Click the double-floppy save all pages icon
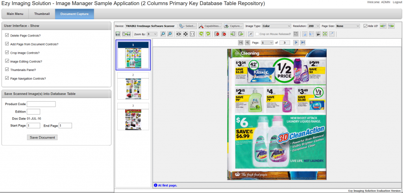This screenshot has height=193, width=403. 126,34
